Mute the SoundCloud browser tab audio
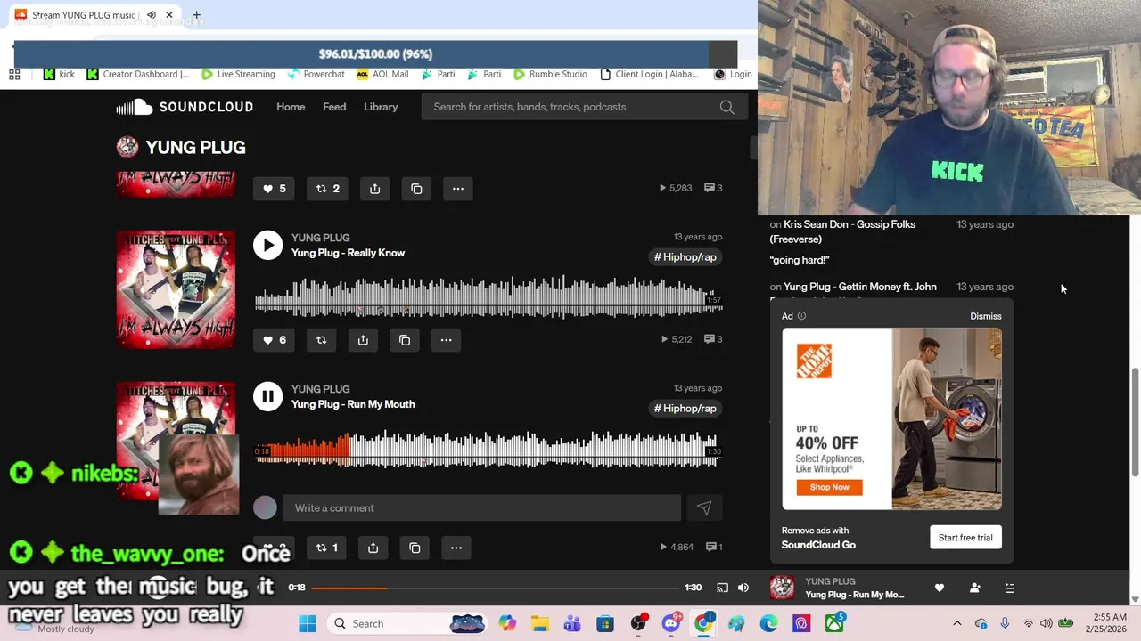This screenshot has width=1141, height=641. coord(151,15)
